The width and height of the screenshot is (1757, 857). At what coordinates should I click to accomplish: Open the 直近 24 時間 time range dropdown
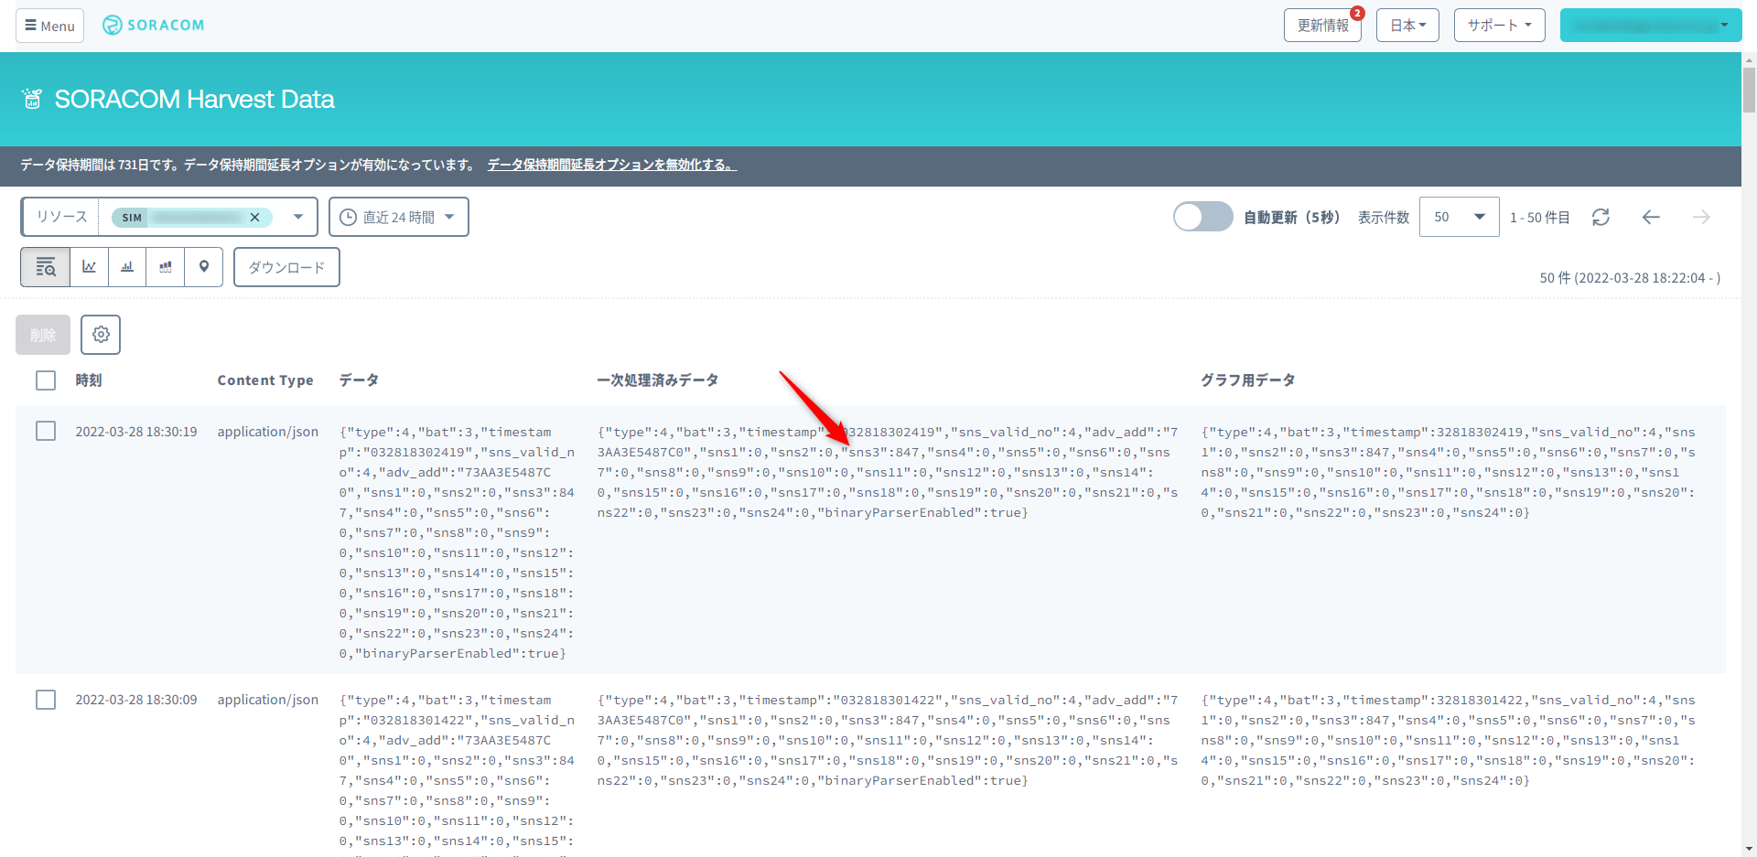399,217
